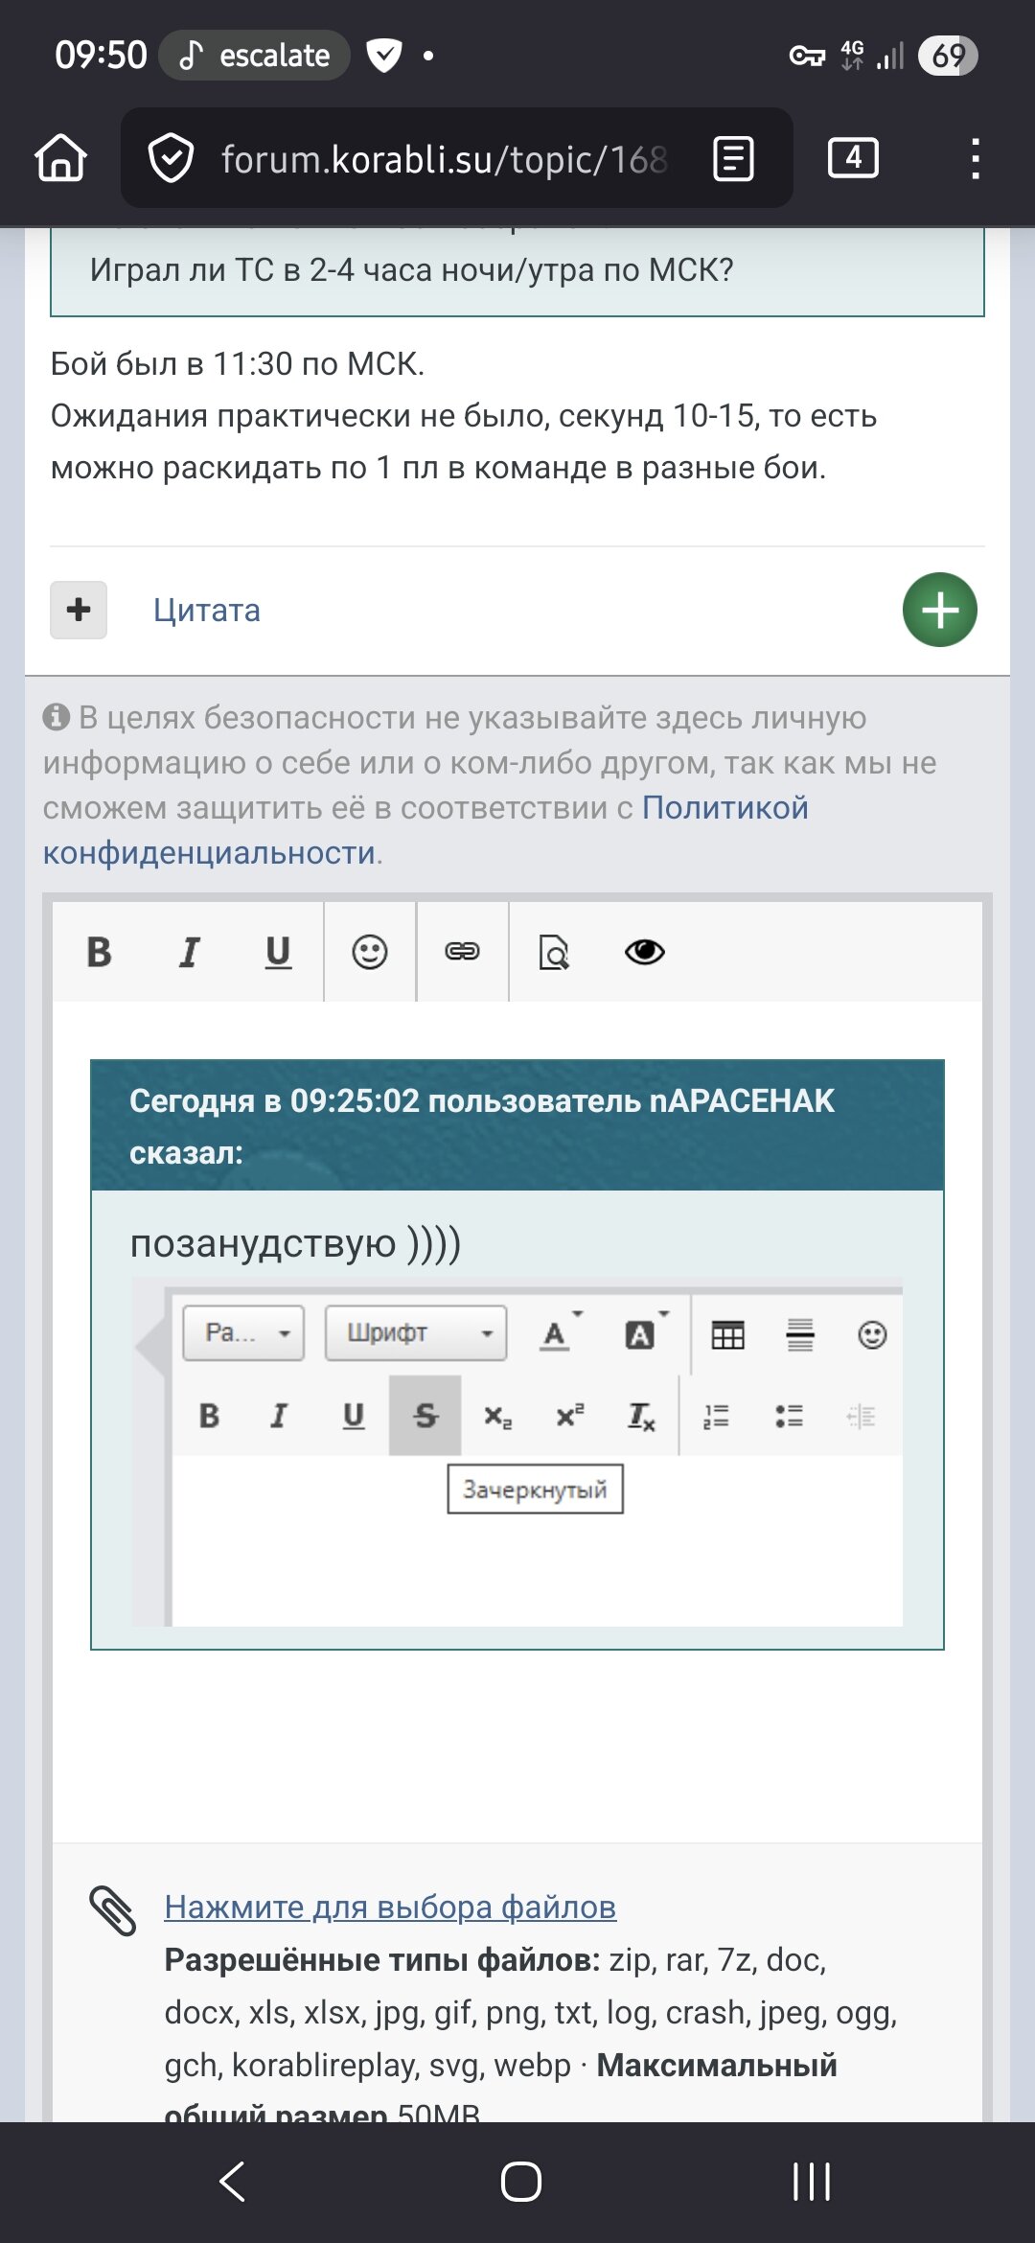Toggle bold formatting in reply editor
Image resolution: width=1035 pixels, height=2243 pixels.
tap(99, 952)
